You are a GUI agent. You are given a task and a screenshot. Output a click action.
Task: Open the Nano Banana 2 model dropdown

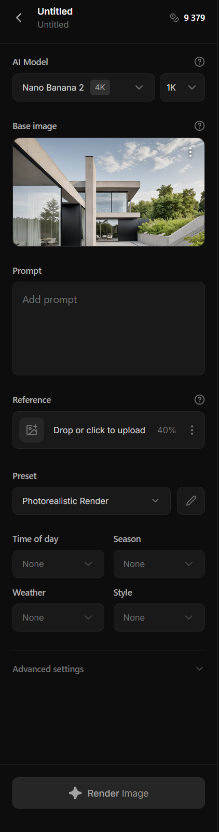tap(84, 87)
